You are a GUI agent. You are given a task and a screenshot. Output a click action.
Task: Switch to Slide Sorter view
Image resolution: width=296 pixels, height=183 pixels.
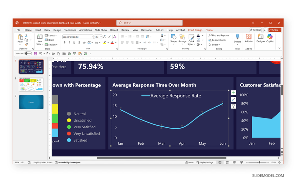(227, 162)
